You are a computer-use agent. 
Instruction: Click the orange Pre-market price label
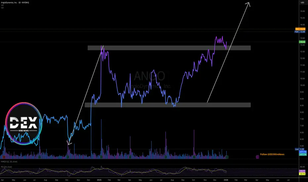click(x=300, y=29)
